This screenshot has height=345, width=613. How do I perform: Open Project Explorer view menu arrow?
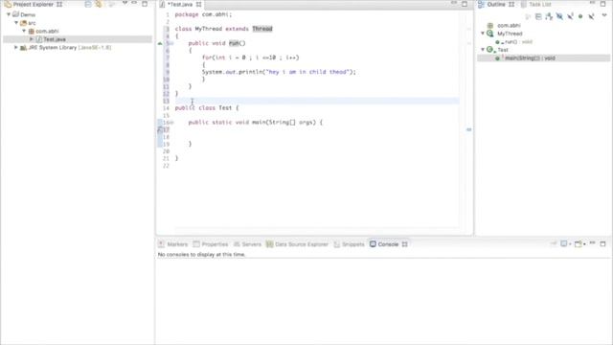125,4
